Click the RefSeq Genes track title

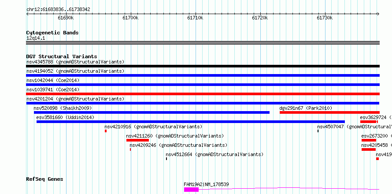click(x=45, y=179)
